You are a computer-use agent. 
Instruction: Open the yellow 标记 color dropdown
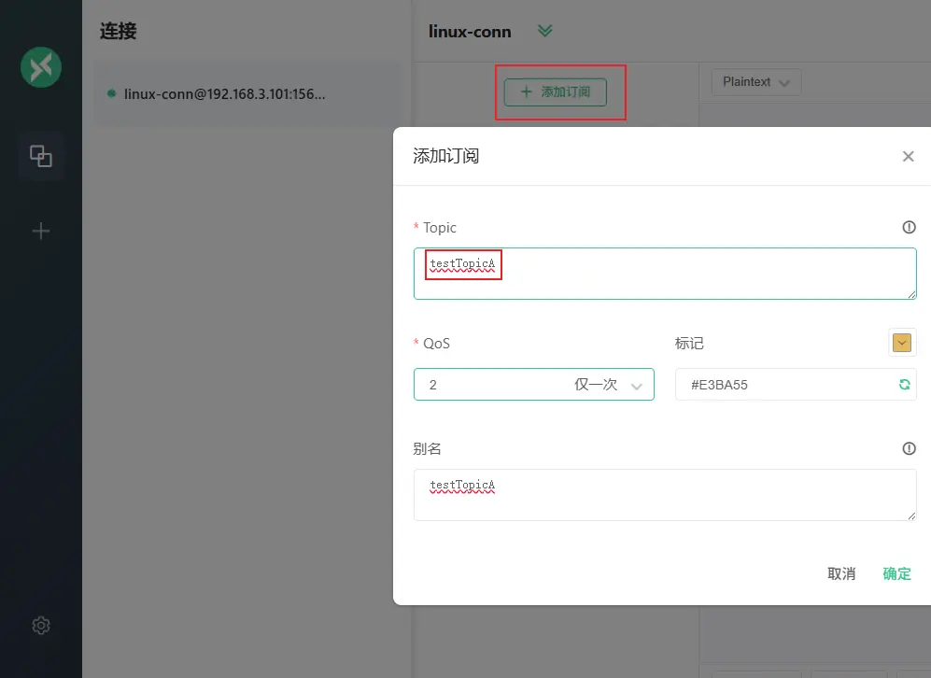(x=902, y=342)
